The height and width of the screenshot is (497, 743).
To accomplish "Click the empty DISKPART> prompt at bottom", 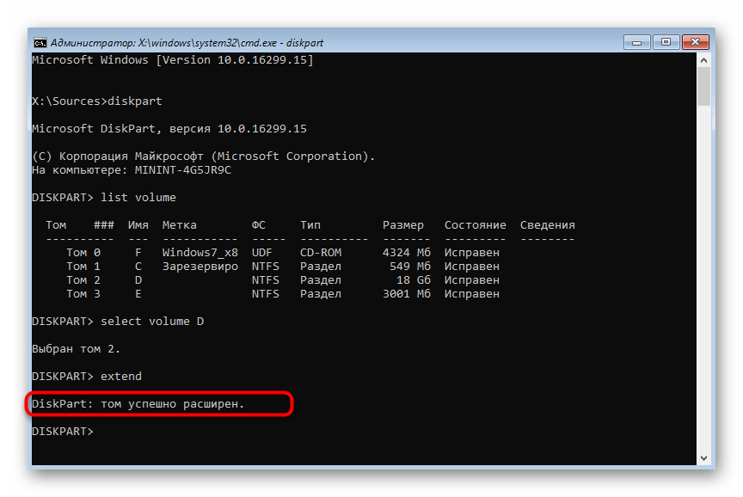I will pos(62,432).
